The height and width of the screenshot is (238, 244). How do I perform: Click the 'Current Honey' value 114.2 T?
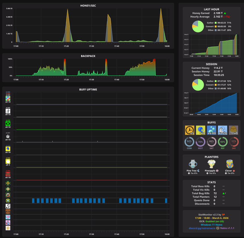coord(218,68)
